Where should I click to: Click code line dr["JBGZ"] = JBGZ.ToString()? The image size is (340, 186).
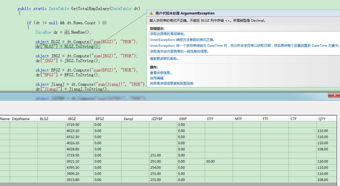click(68, 61)
